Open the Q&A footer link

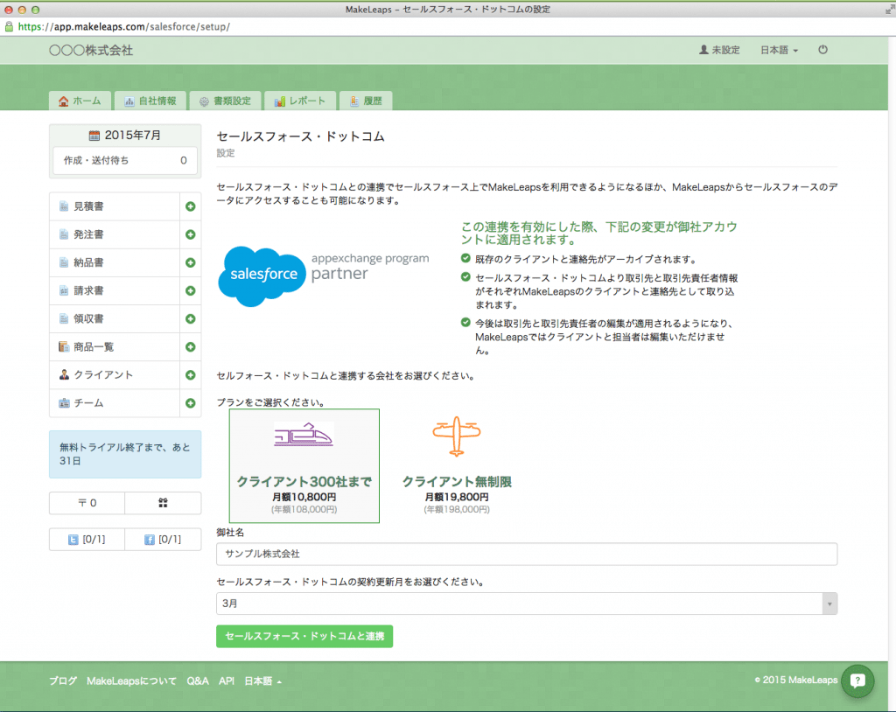pyautogui.click(x=198, y=681)
